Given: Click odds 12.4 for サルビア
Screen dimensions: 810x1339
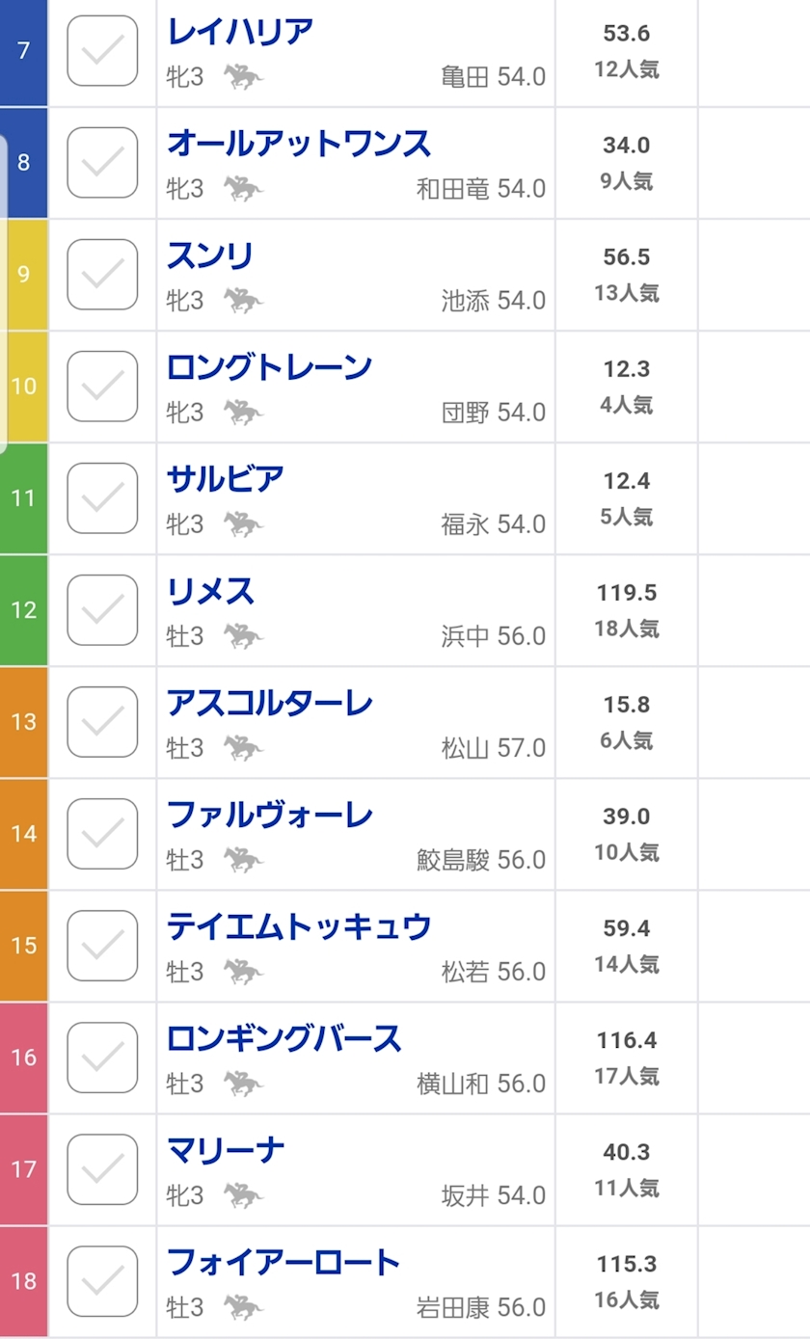Looking at the screenshot, I should coord(627,481).
